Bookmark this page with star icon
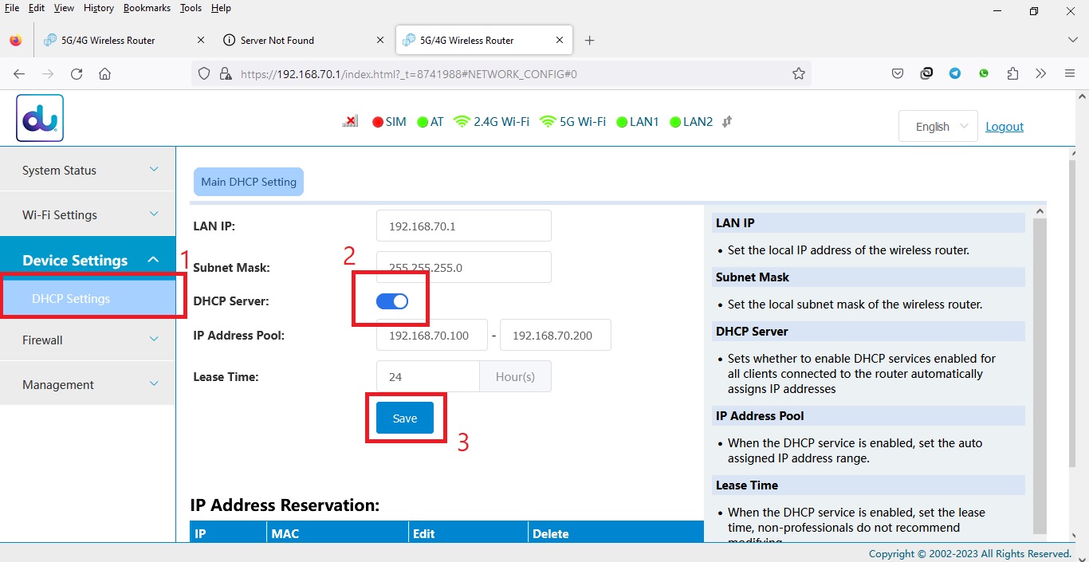The height and width of the screenshot is (562, 1089). 798,74
